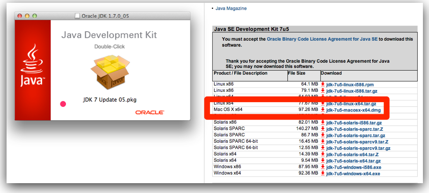Click the '87.95 MB' file size cell
429x193 pixels.
coord(309,166)
